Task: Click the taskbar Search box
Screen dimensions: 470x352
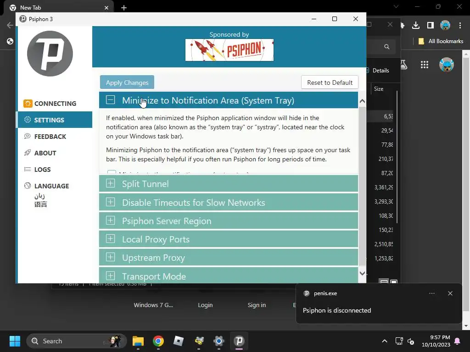Action: coord(77,341)
